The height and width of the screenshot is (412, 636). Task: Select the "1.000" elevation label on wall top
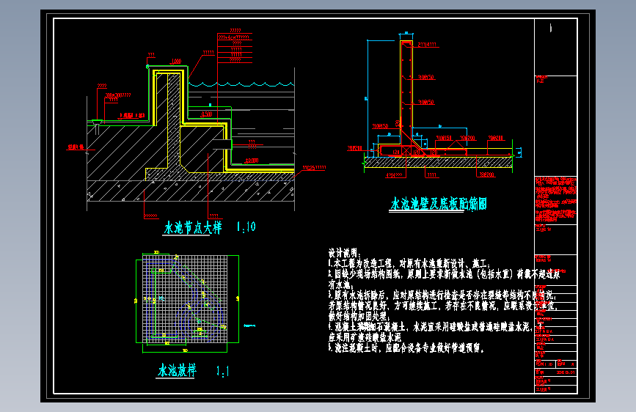click(x=175, y=62)
